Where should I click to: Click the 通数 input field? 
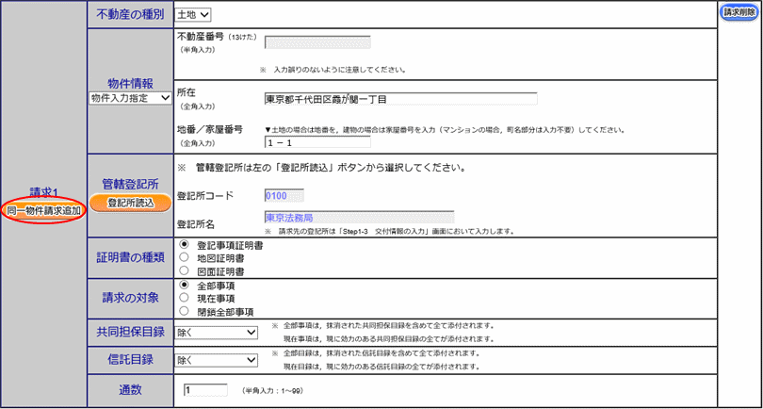click(205, 390)
